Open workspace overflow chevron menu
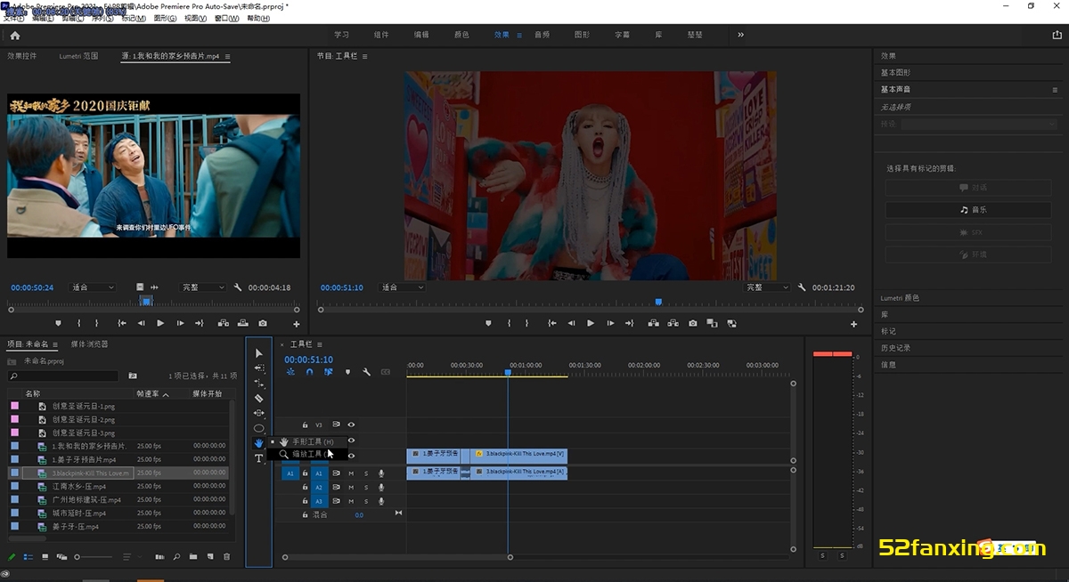 click(740, 35)
